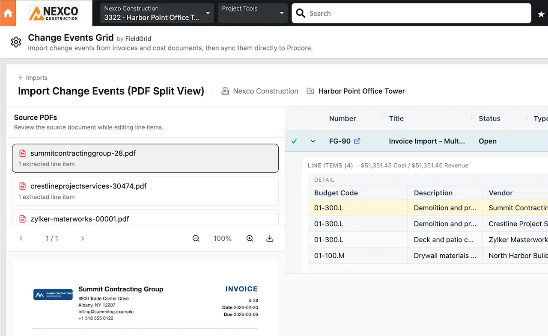The image size is (548, 336).
Task: Click the Title column header
Action: 396,118
